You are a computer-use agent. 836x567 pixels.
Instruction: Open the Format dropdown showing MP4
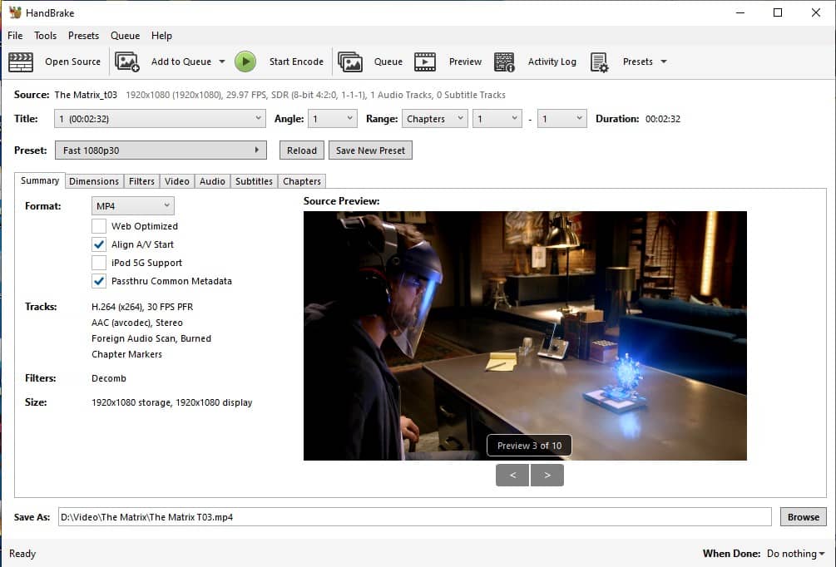[x=132, y=205]
